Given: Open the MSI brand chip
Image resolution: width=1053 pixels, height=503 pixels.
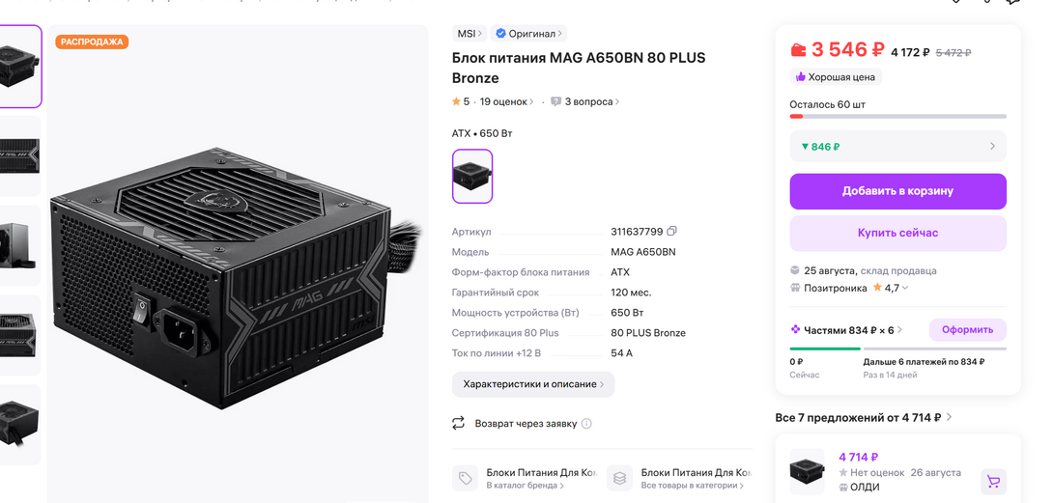Looking at the screenshot, I should click(x=469, y=34).
